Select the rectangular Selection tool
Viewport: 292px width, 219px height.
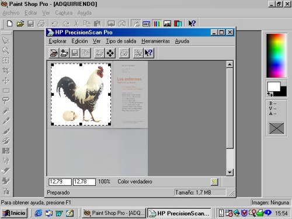pyautogui.click(x=6, y=91)
